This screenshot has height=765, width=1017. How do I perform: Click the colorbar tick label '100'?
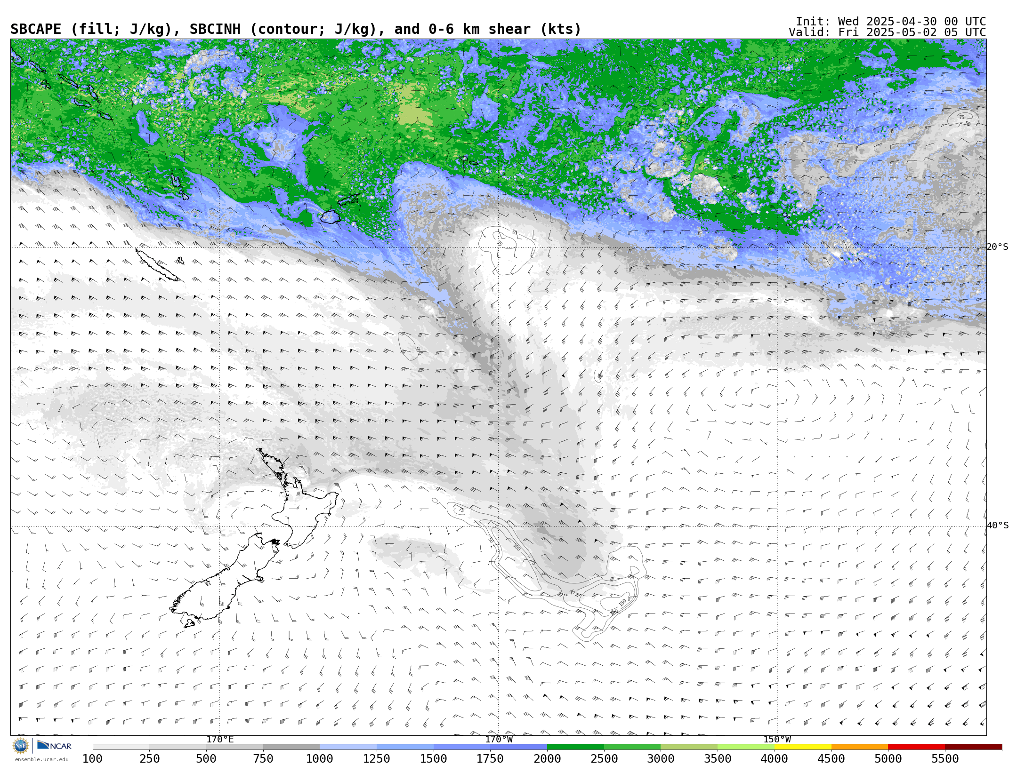click(x=92, y=759)
